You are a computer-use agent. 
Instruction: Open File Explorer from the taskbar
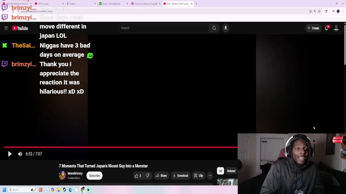point(58,190)
